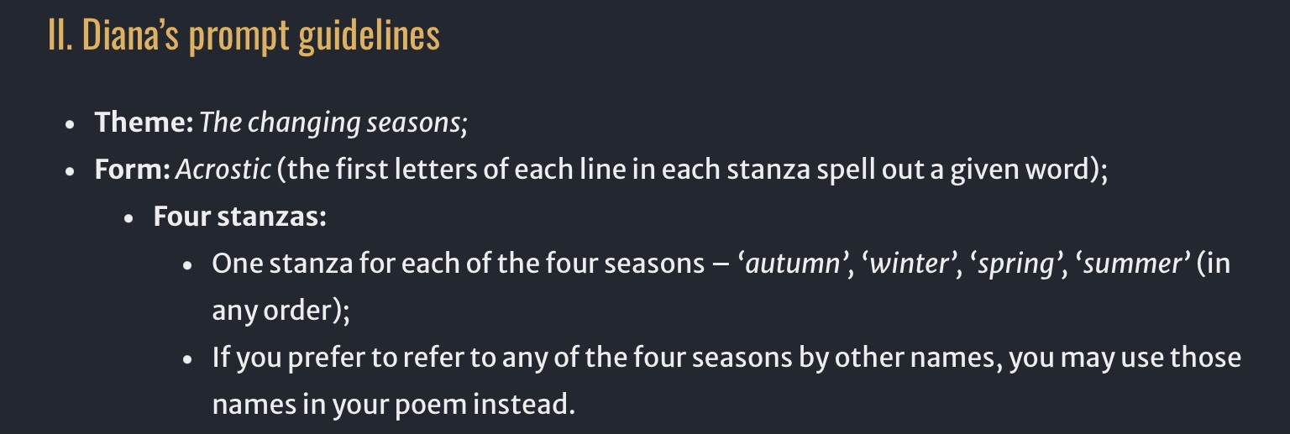This screenshot has width=1290, height=434.
Task: Click the bullet point before "Form:"
Action: [x=71, y=171]
